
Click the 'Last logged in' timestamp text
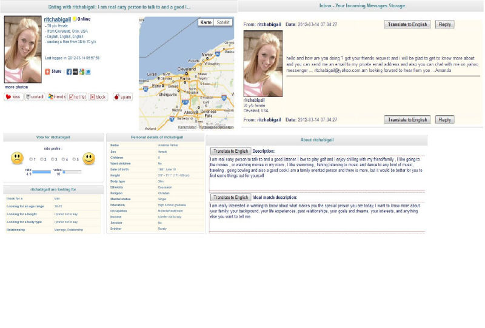point(72,58)
